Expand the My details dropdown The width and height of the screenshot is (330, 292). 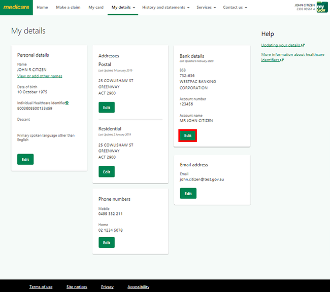coord(123,8)
